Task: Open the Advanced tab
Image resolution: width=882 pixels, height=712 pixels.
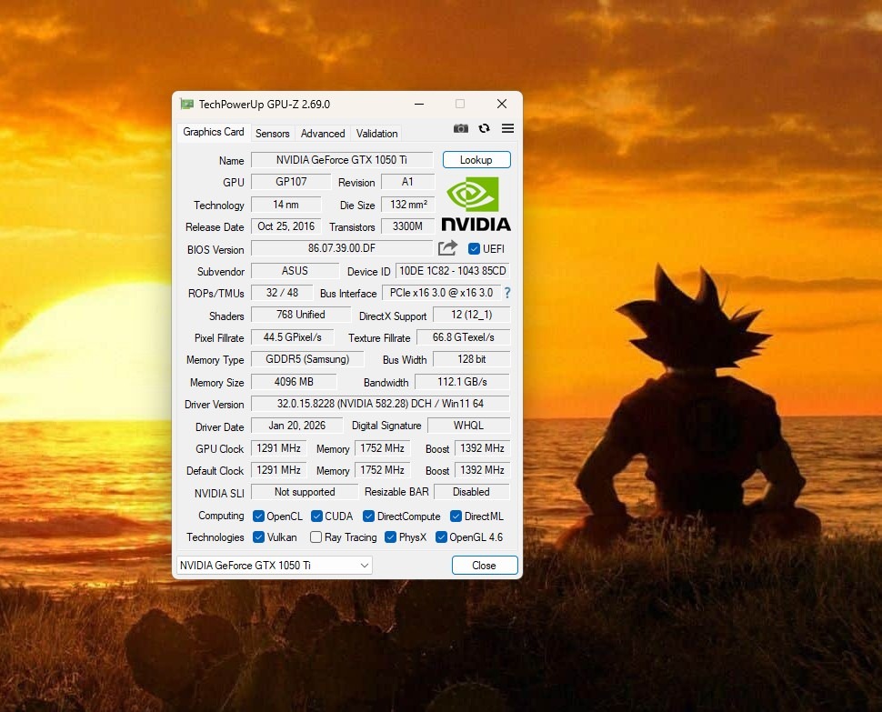Action: 323,134
